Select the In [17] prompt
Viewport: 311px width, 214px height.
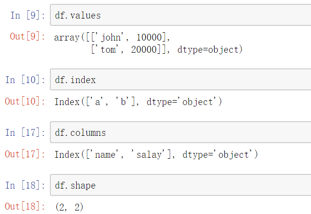pos(24,133)
